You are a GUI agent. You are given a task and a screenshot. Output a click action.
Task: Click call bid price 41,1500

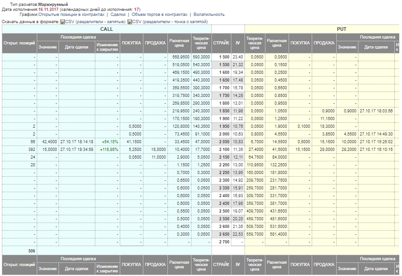134,141
